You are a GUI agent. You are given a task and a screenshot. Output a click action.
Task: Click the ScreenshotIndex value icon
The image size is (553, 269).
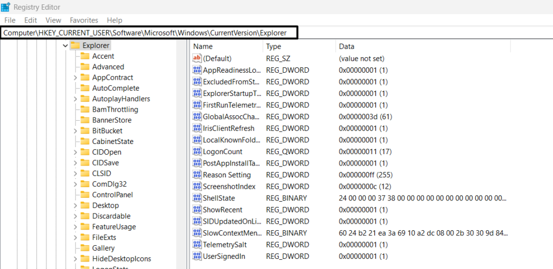[197, 187]
